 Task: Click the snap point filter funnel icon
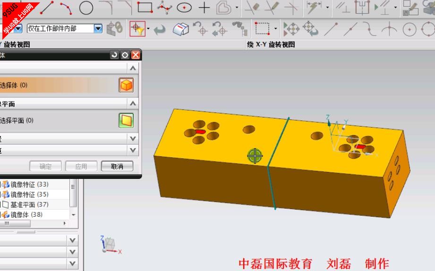137,29
